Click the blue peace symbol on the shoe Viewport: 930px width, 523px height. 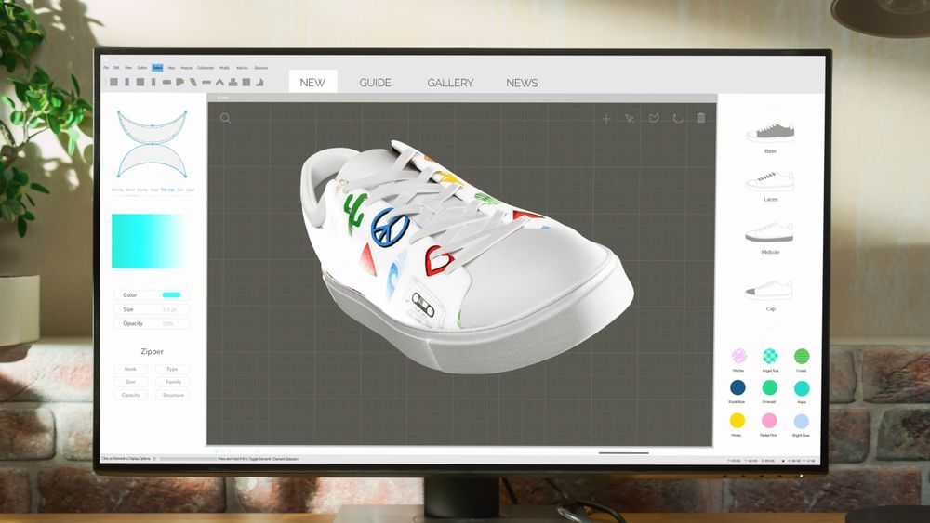390,228
